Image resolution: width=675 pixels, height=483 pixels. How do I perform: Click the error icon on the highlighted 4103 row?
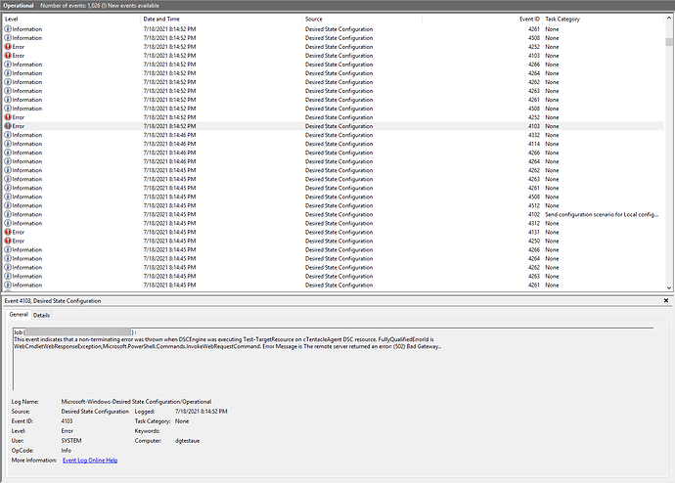point(8,126)
